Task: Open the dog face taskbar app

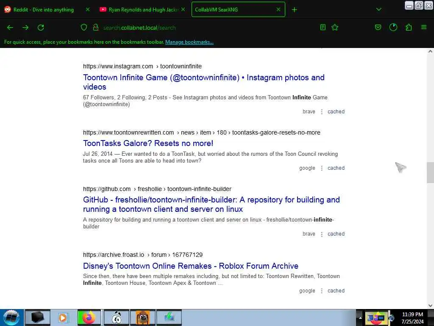Action: (143, 318)
